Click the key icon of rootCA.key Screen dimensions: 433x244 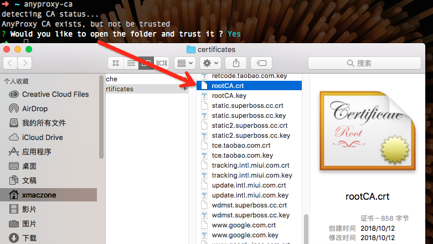click(204, 96)
